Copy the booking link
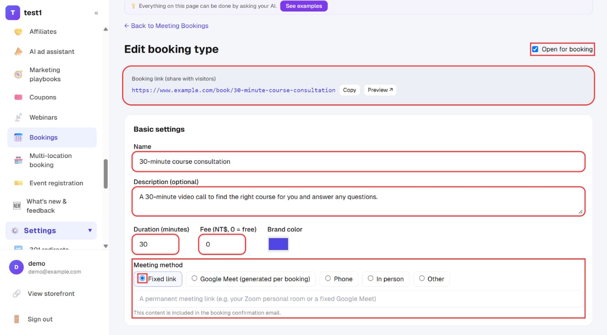This screenshot has height=335, width=607. [349, 90]
